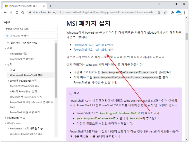The width and height of the screenshot is (190, 142).
Task: Open 이 설명서를 사용하는 방법
Action: (22, 43)
